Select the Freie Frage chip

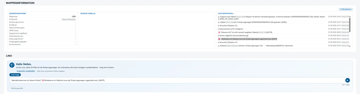pos(15,75)
